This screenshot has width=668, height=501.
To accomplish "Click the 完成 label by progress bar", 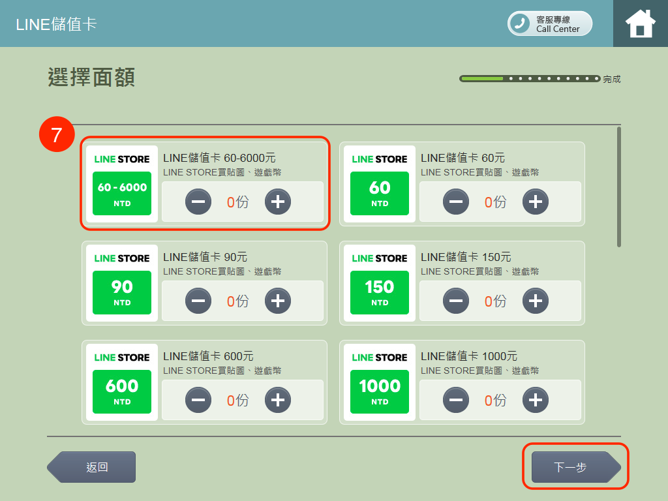I will [x=612, y=79].
